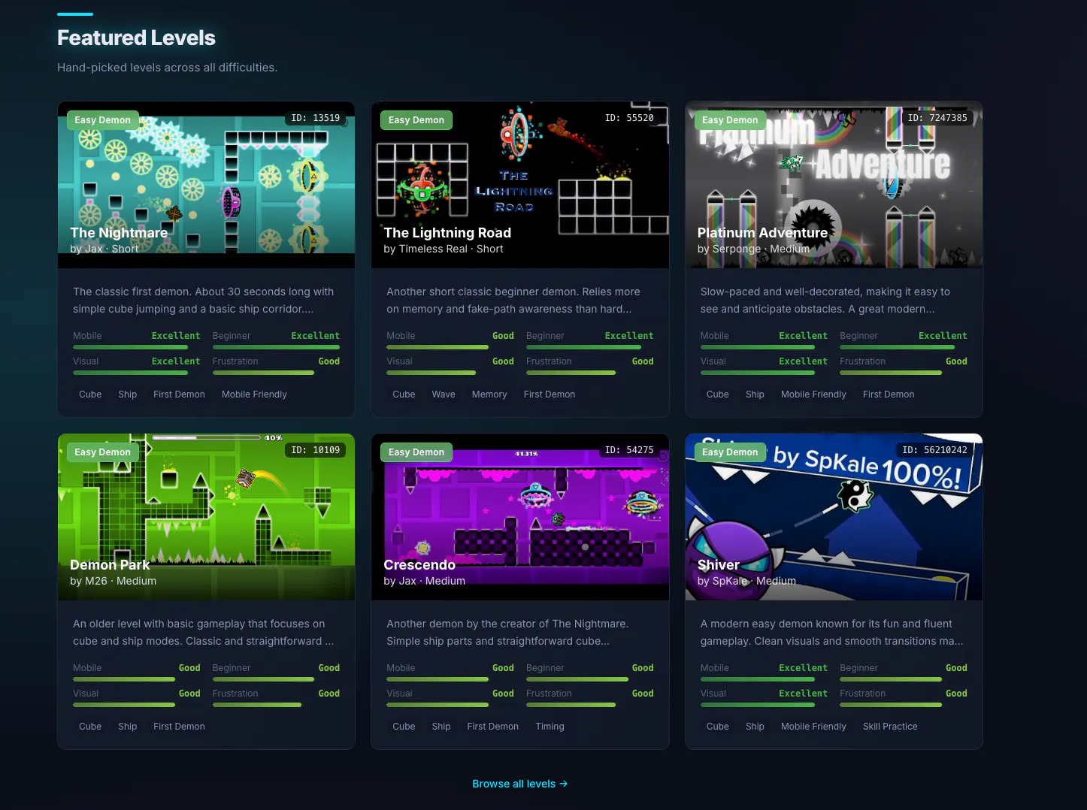1087x810 pixels.
Task: Click the Crescendo level title
Action: [x=419, y=565]
